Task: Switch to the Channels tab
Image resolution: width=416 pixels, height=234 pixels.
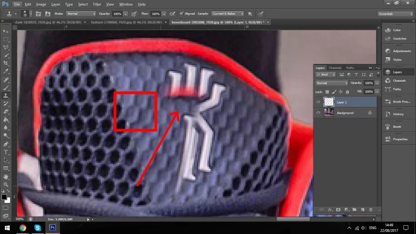Action: (335, 68)
